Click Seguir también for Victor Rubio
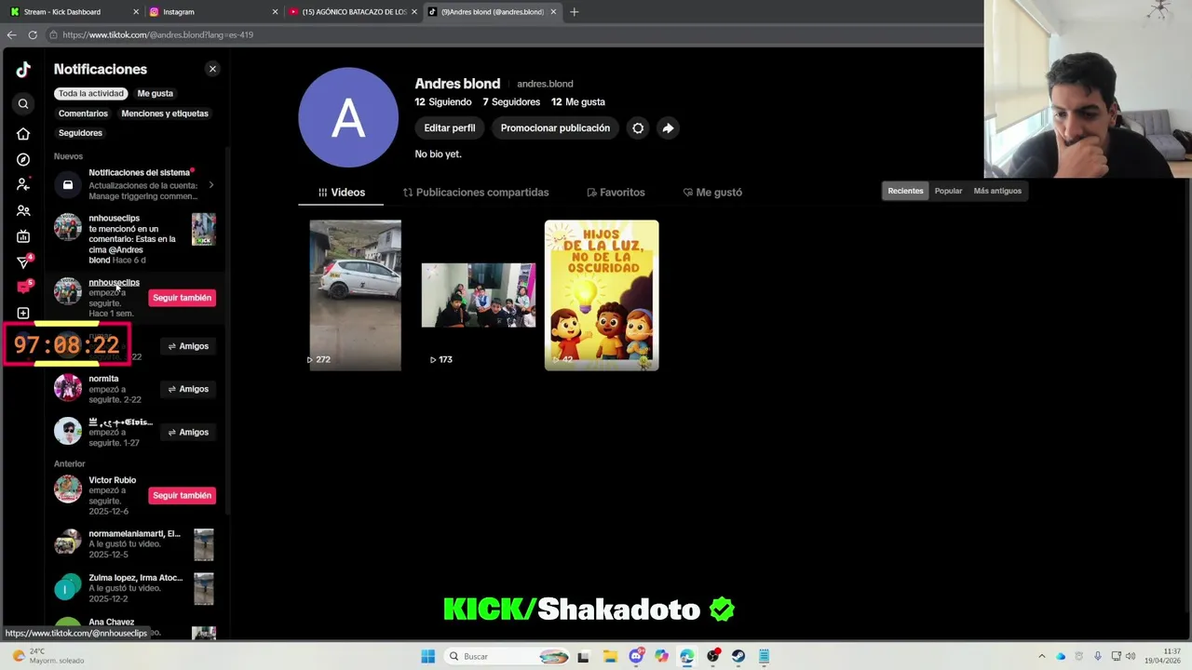The width and height of the screenshot is (1192, 670). pyautogui.click(x=182, y=495)
